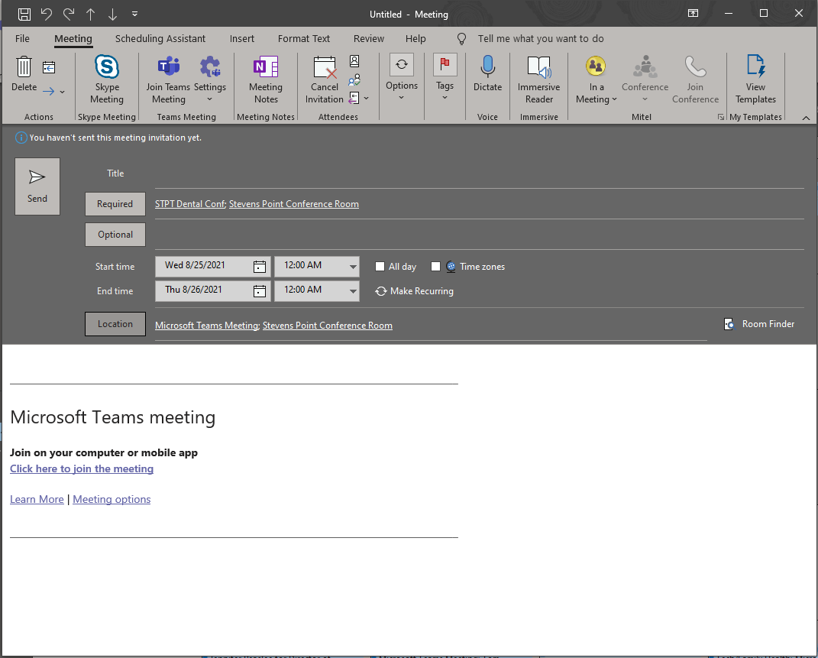The width and height of the screenshot is (818, 658).
Task: Expand the Options ribbon group
Action: click(x=402, y=77)
